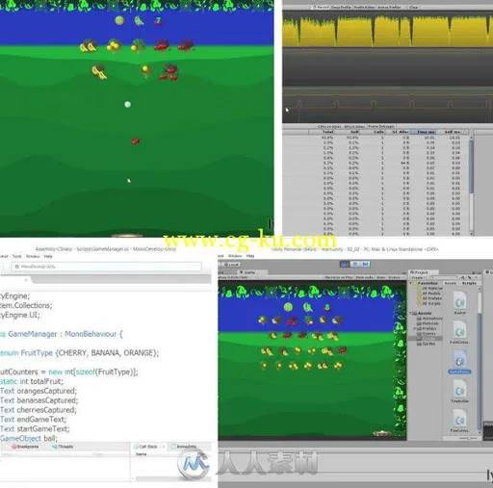The width and height of the screenshot is (493, 488).
Task: Click the Pause button in Unity toolbar
Action: click(355, 264)
